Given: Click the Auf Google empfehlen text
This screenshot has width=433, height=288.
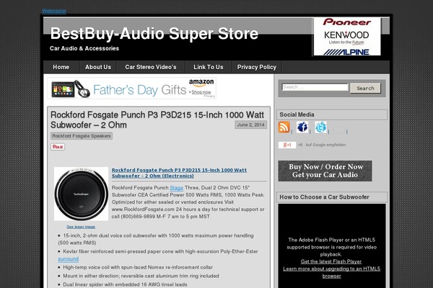Looking at the screenshot, I should coord(325,145).
